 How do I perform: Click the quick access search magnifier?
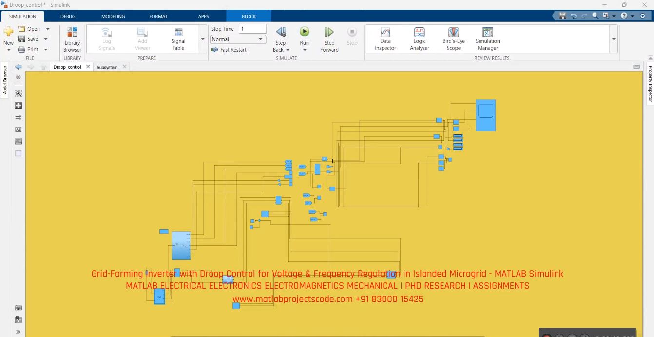(595, 16)
